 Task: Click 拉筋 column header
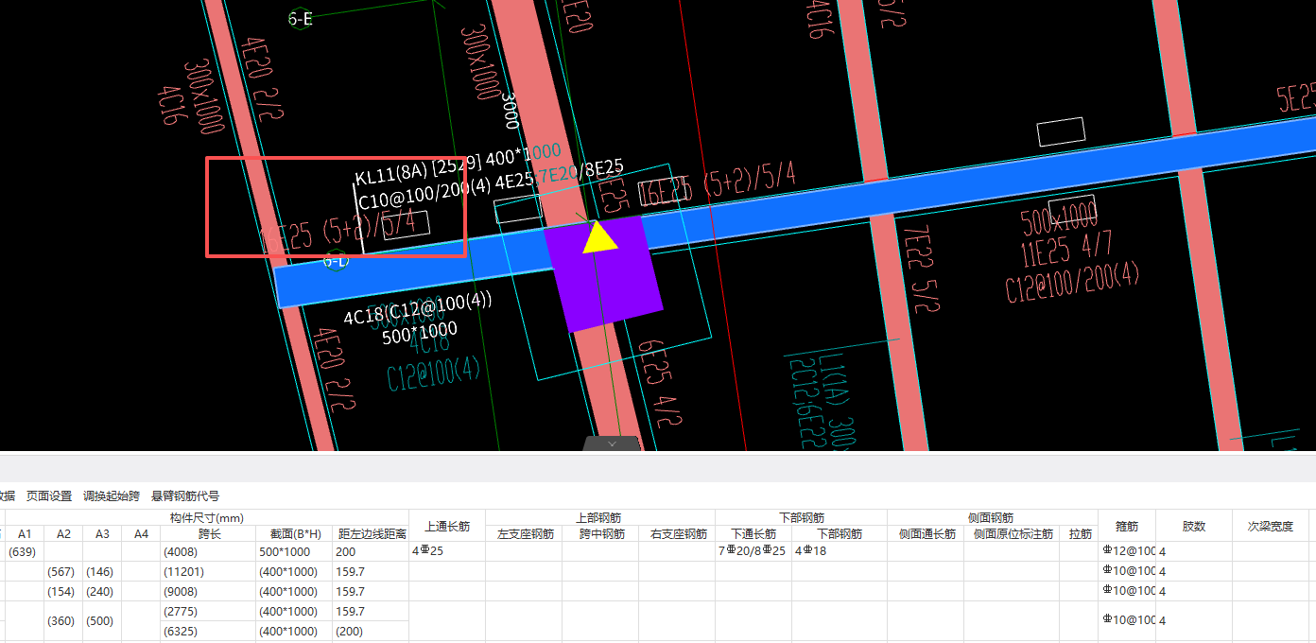click(1079, 534)
